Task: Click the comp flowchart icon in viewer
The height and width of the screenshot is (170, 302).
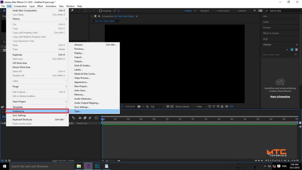Action: tap(222, 106)
